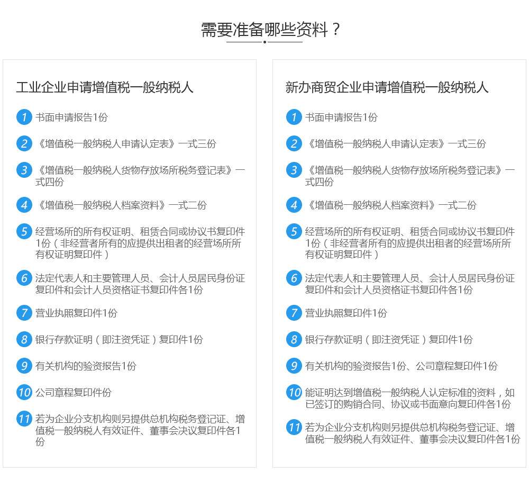Click 申请认定表 一式三份 in 新办商贸企业 list
The width and height of the screenshot is (529, 489).
[x=395, y=144]
